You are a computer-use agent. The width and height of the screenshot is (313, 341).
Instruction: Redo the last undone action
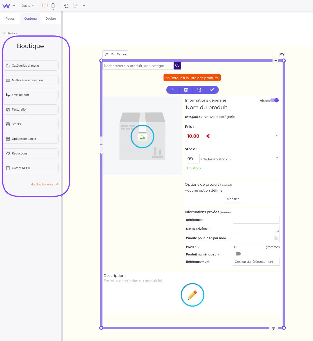coord(75,6)
